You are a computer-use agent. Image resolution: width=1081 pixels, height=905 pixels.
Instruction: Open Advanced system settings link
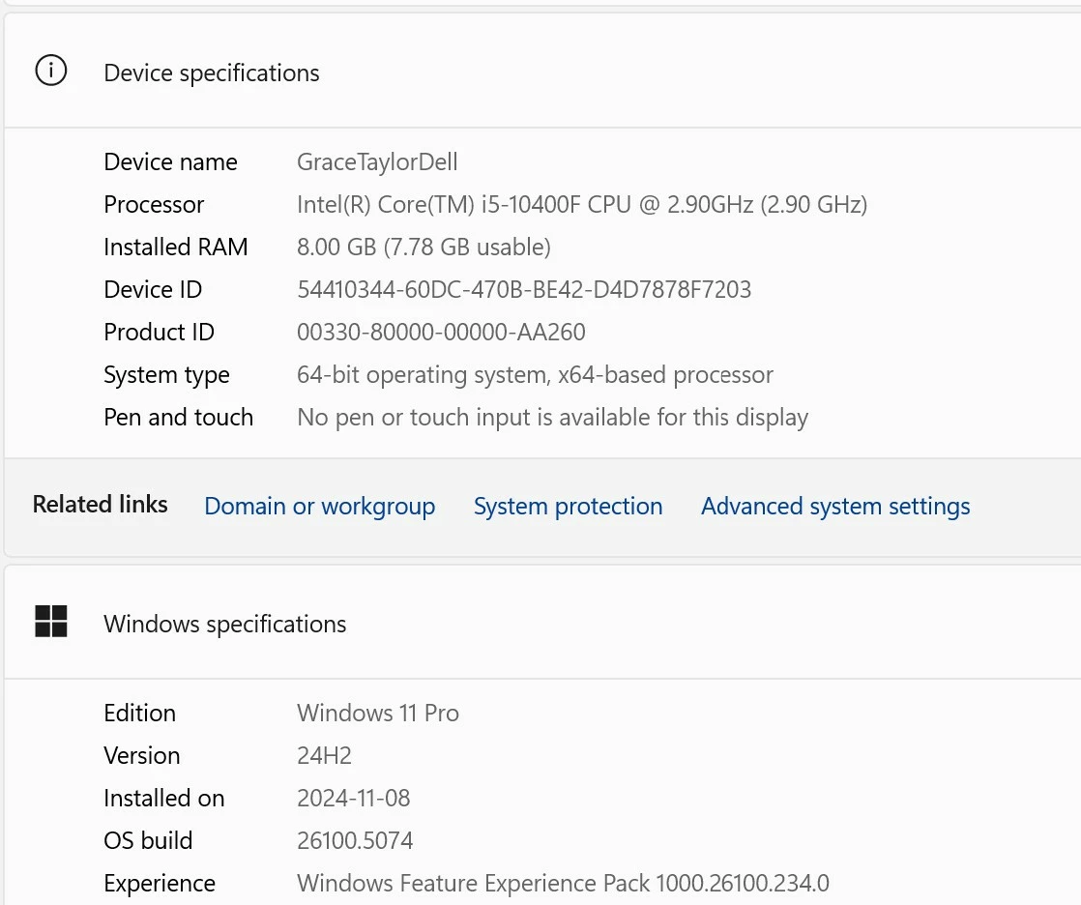[x=835, y=506]
